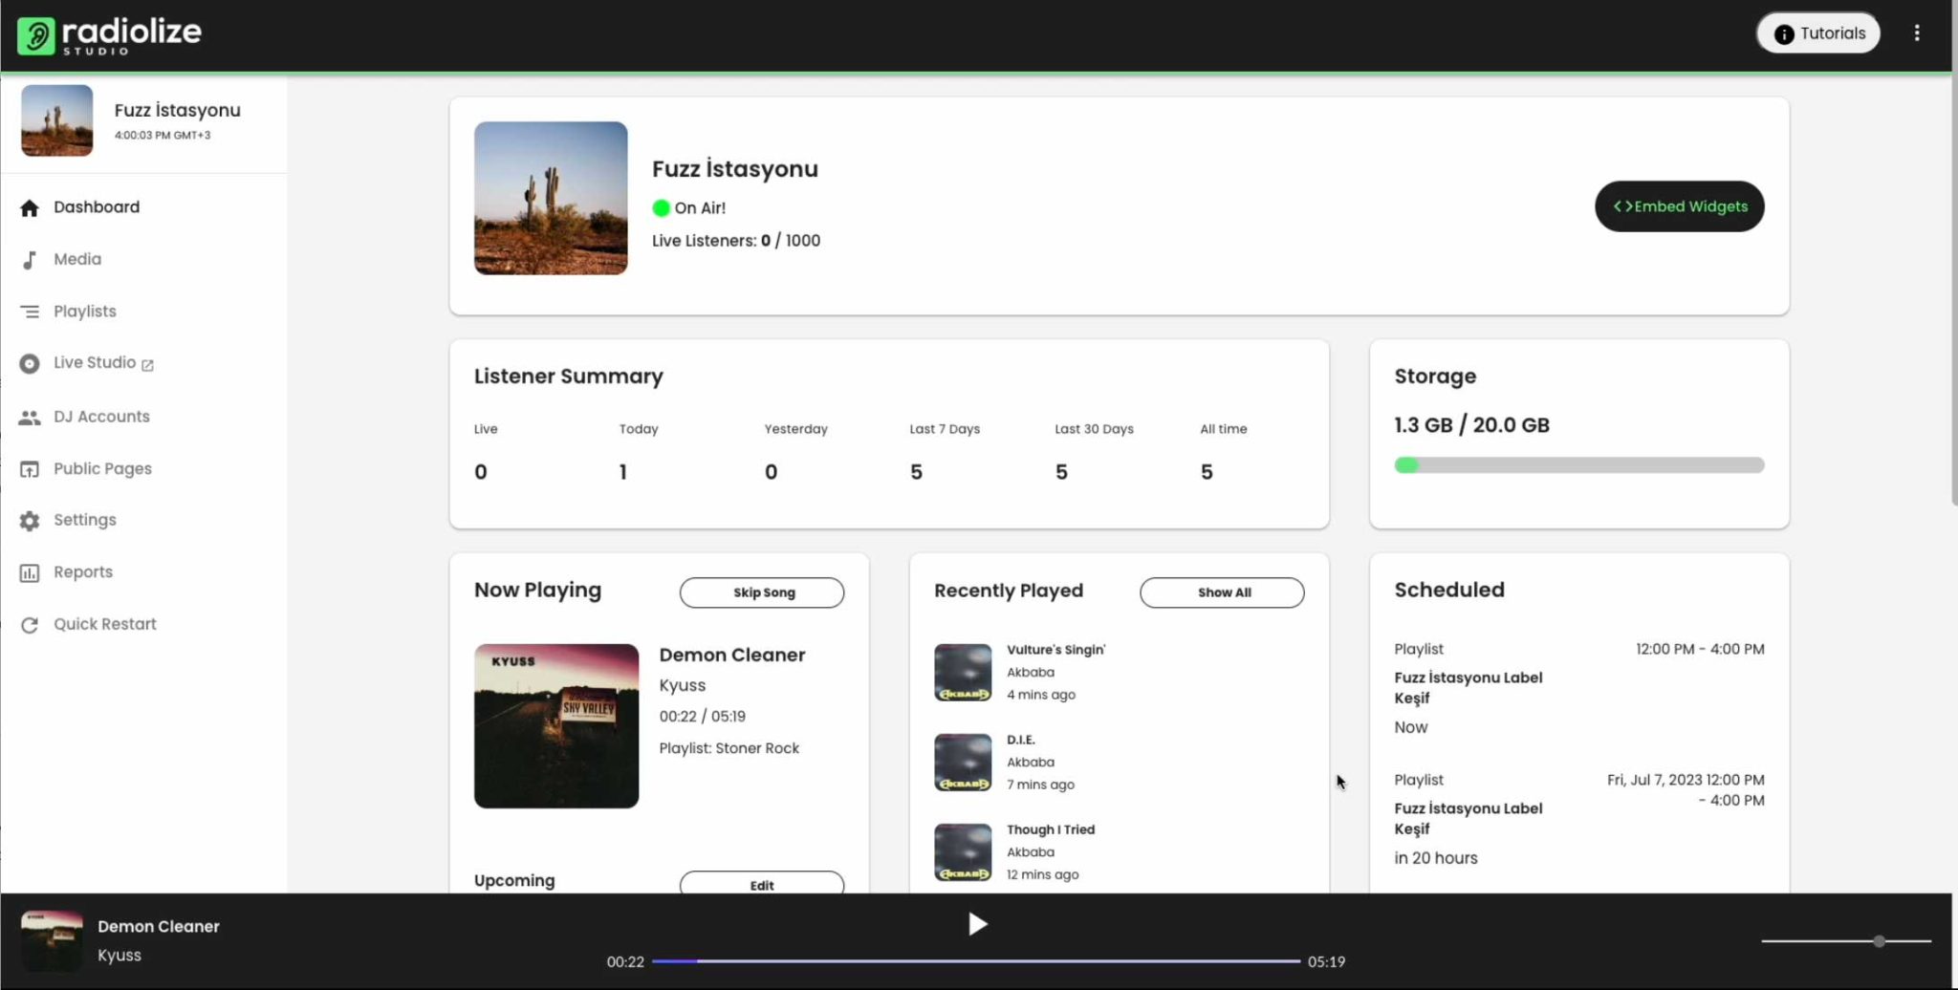The width and height of the screenshot is (1958, 990).
Task: Adjust the volume slider in player bar
Action: point(1845,941)
